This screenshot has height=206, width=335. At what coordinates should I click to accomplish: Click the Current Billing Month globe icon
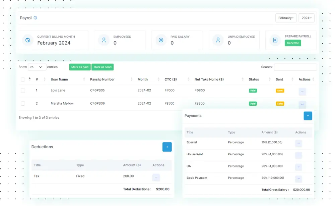(x=27, y=40)
